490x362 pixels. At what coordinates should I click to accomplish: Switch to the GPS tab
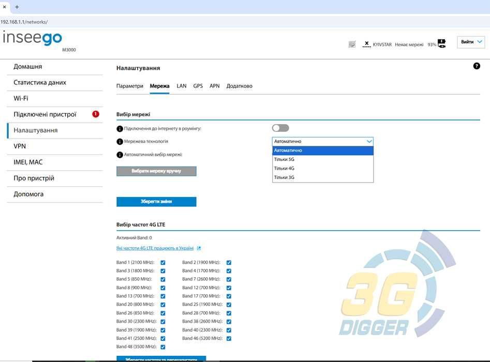coord(198,86)
